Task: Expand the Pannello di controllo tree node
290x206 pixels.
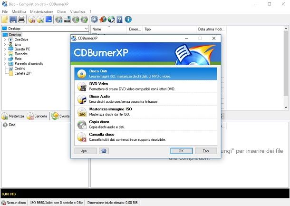Action: pyautogui.click(x=5, y=64)
